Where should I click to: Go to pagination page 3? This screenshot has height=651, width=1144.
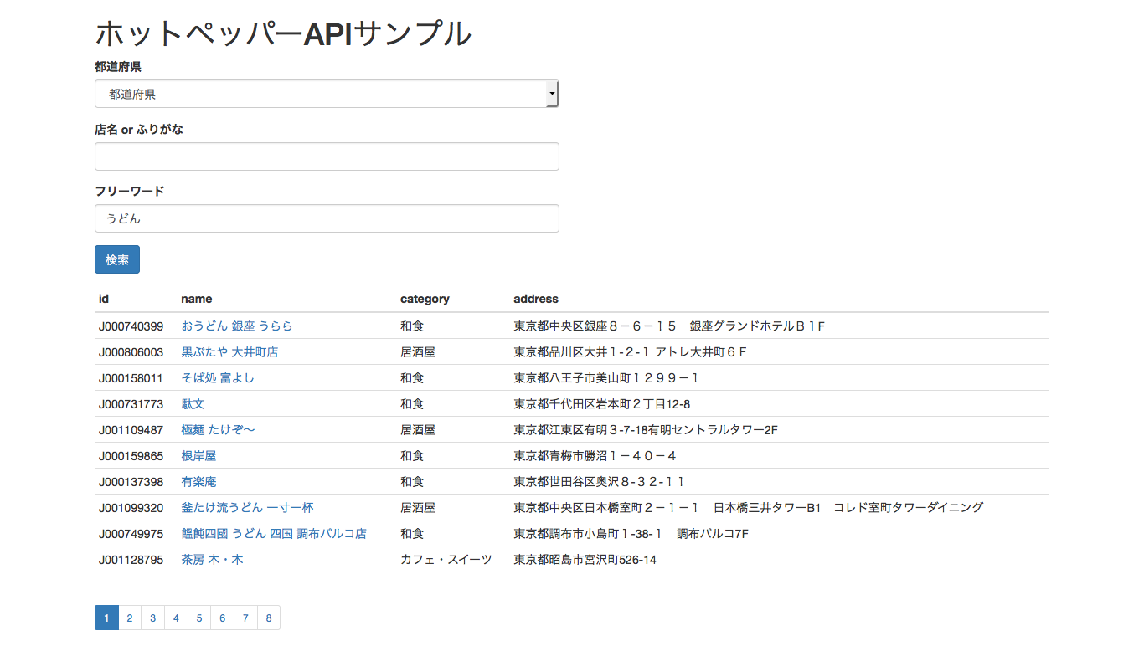[x=152, y=618]
